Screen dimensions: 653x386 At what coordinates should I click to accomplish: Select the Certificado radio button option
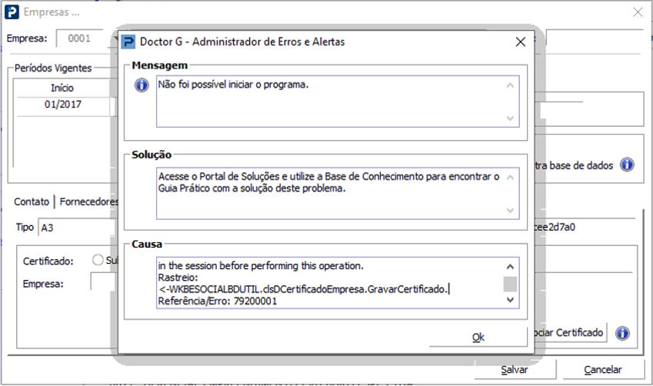pyautogui.click(x=98, y=260)
